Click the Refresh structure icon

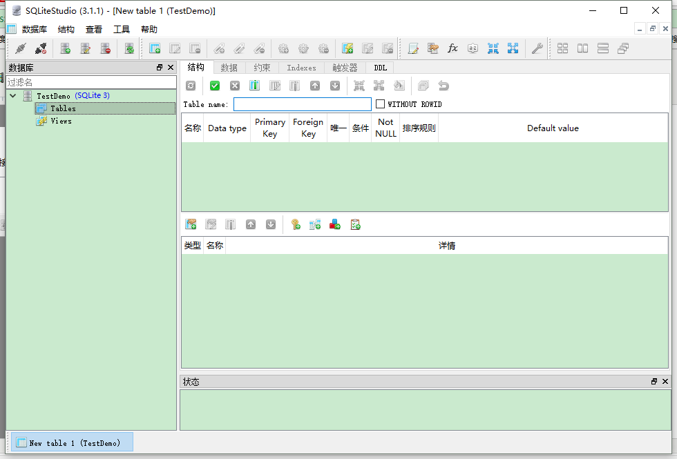[x=191, y=86]
